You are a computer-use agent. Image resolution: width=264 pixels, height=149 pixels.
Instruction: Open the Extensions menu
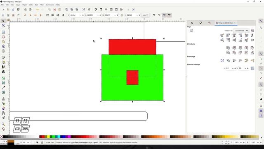[50, 5]
